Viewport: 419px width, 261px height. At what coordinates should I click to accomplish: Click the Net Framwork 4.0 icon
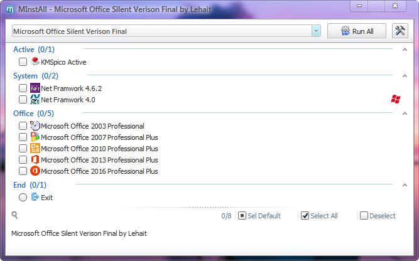point(35,99)
